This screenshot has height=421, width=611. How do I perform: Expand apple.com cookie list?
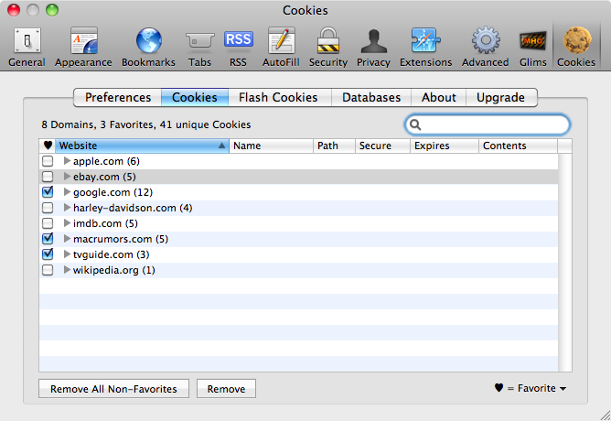point(67,160)
